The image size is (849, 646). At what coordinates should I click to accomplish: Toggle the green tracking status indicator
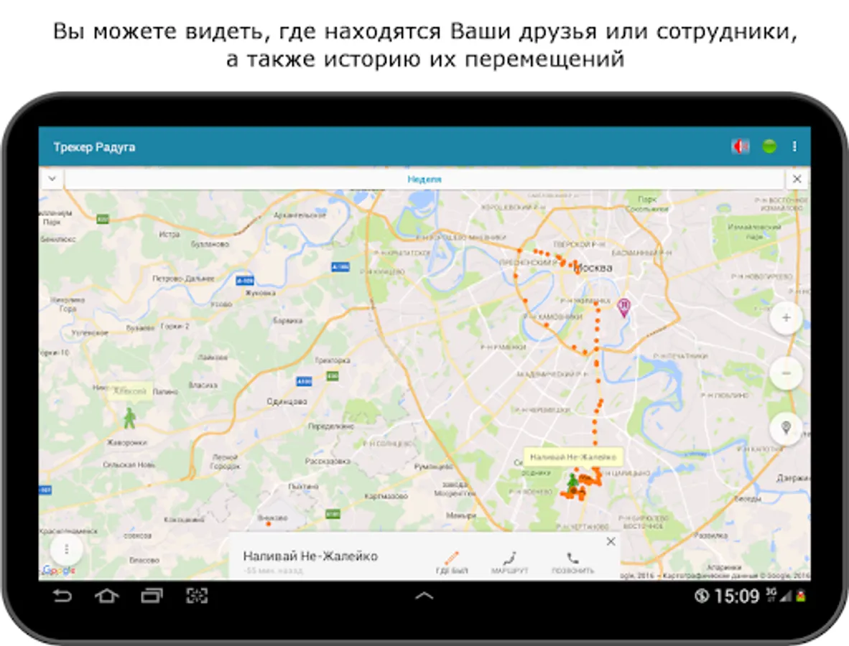tap(769, 146)
